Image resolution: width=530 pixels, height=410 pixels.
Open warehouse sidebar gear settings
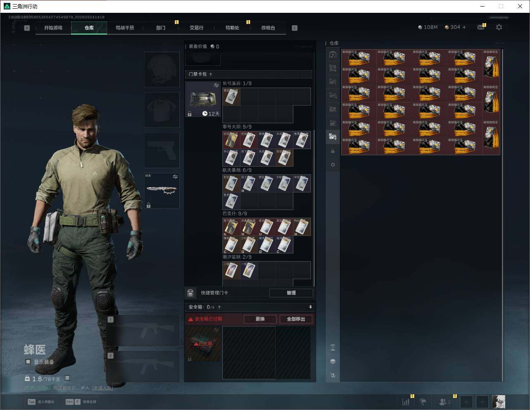[333, 164]
